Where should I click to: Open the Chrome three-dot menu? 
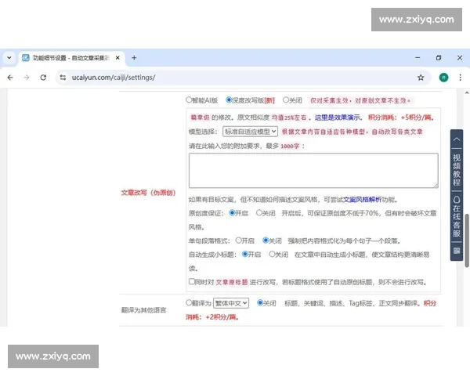pyautogui.click(x=461, y=78)
